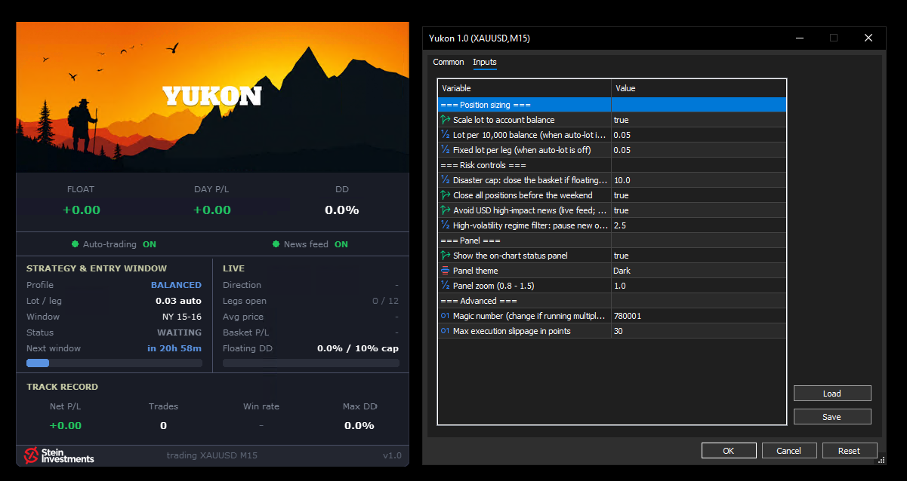
Task: Click the dialog resize grip corner
Action: [x=881, y=459]
